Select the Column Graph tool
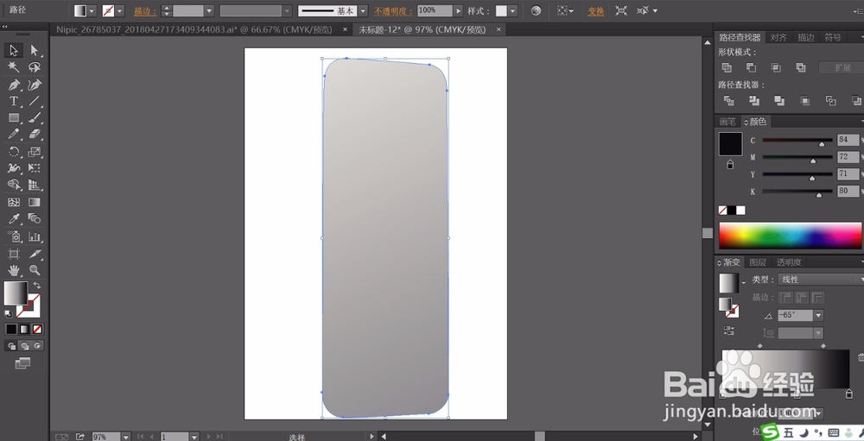The width and height of the screenshot is (864, 441). (35, 236)
